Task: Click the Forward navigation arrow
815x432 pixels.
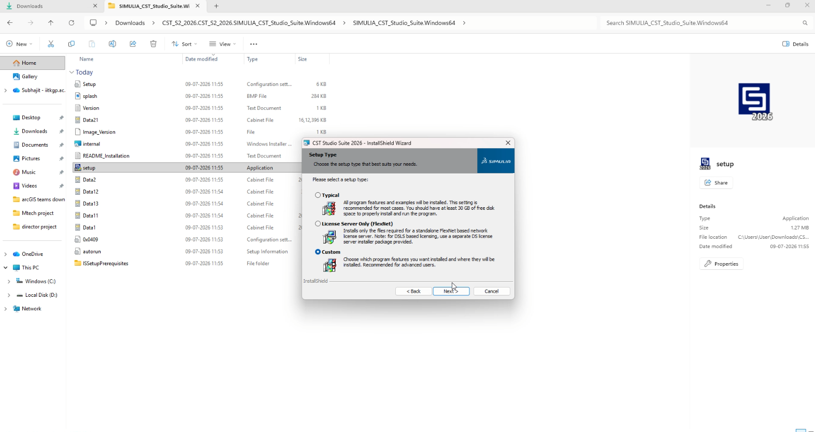Action: click(31, 23)
